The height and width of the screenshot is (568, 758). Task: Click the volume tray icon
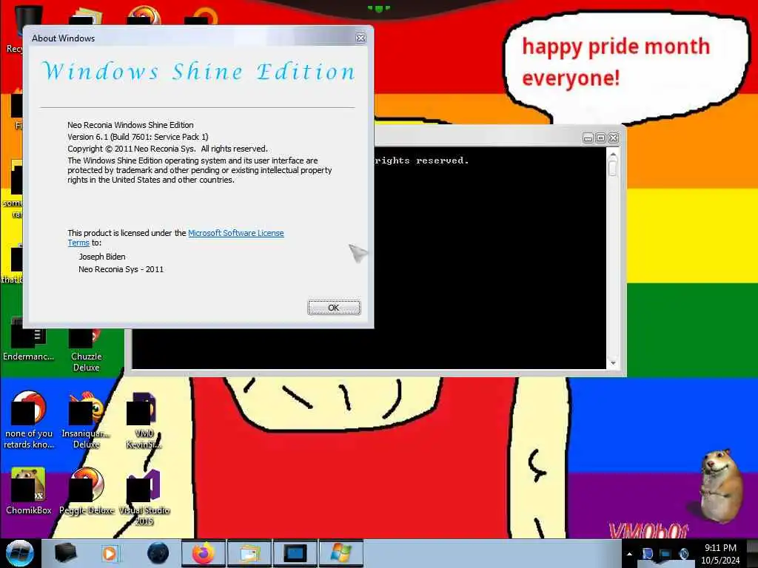[683, 554]
